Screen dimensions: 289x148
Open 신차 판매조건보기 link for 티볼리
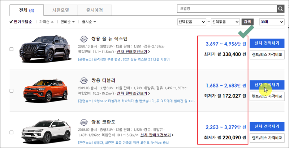[x=132, y=93]
